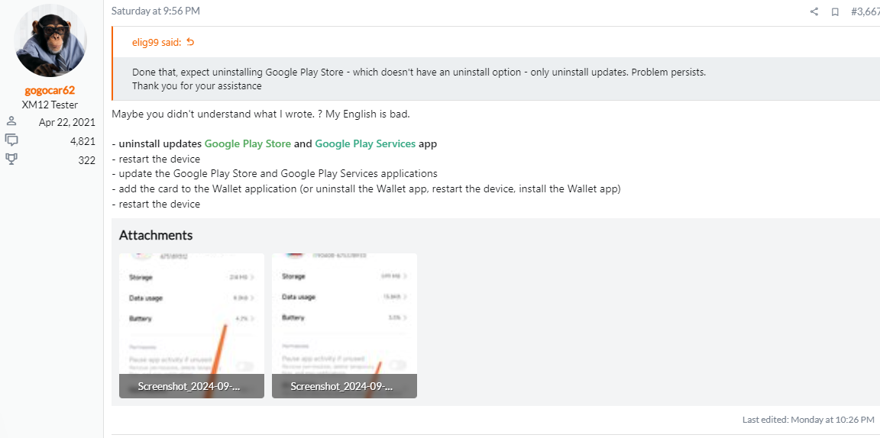Screen dimensions: 880x438
Task: Bookmark this post with the bookmark icon
Action: 835,11
